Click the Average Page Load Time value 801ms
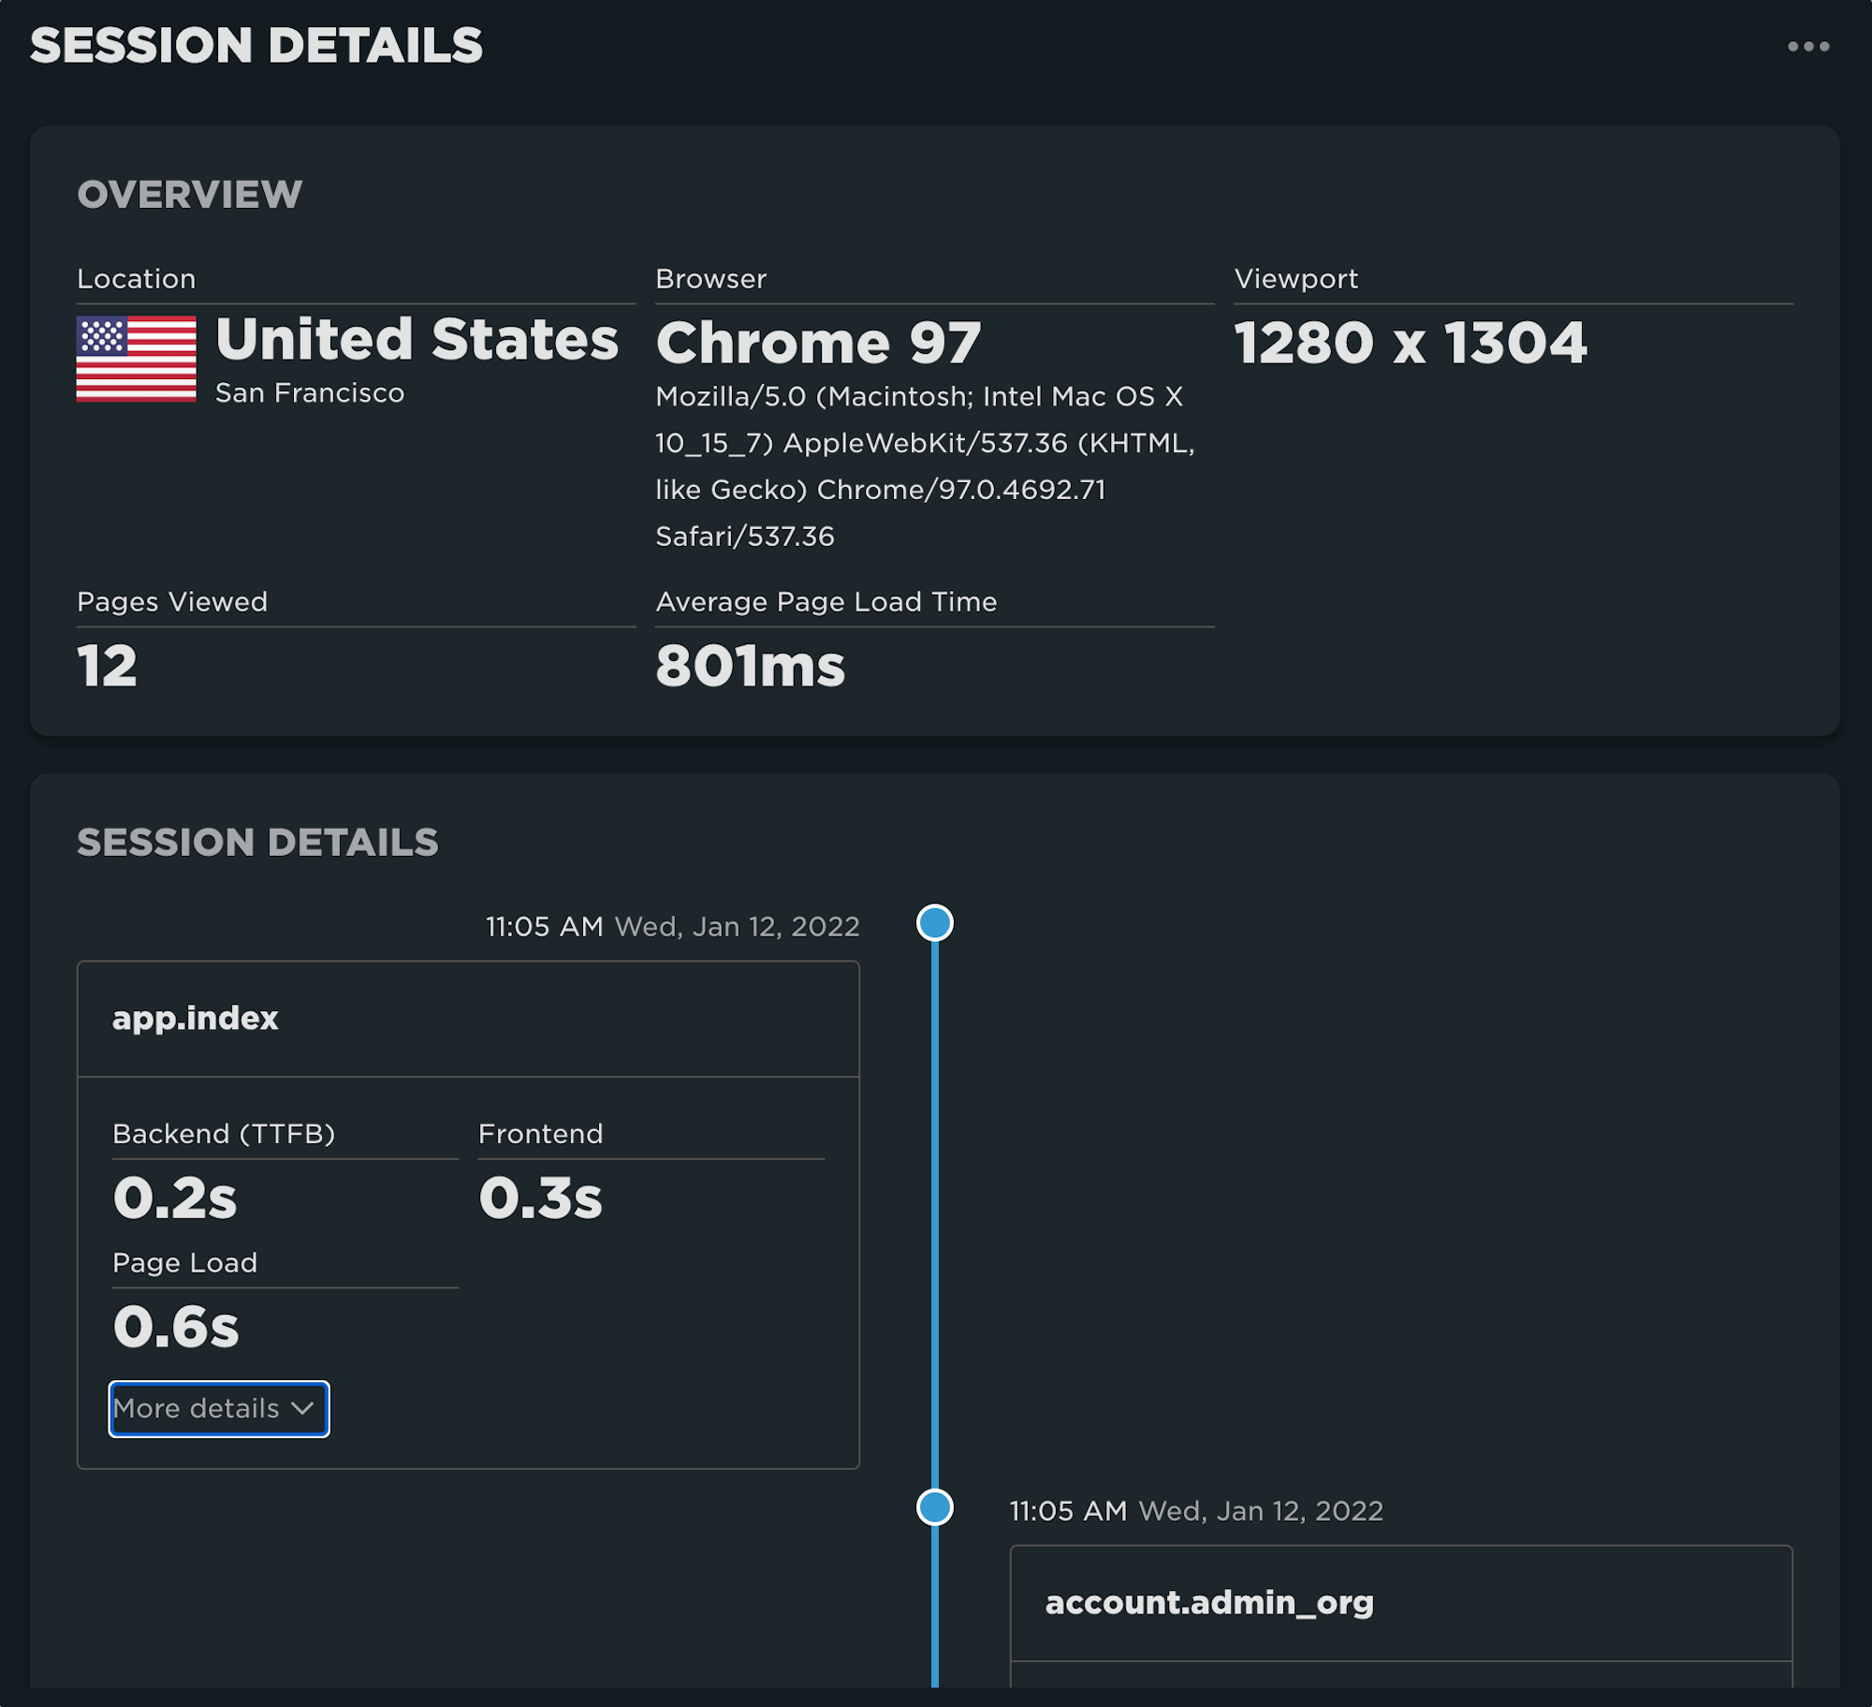The height and width of the screenshot is (1707, 1872). (750, 665)
